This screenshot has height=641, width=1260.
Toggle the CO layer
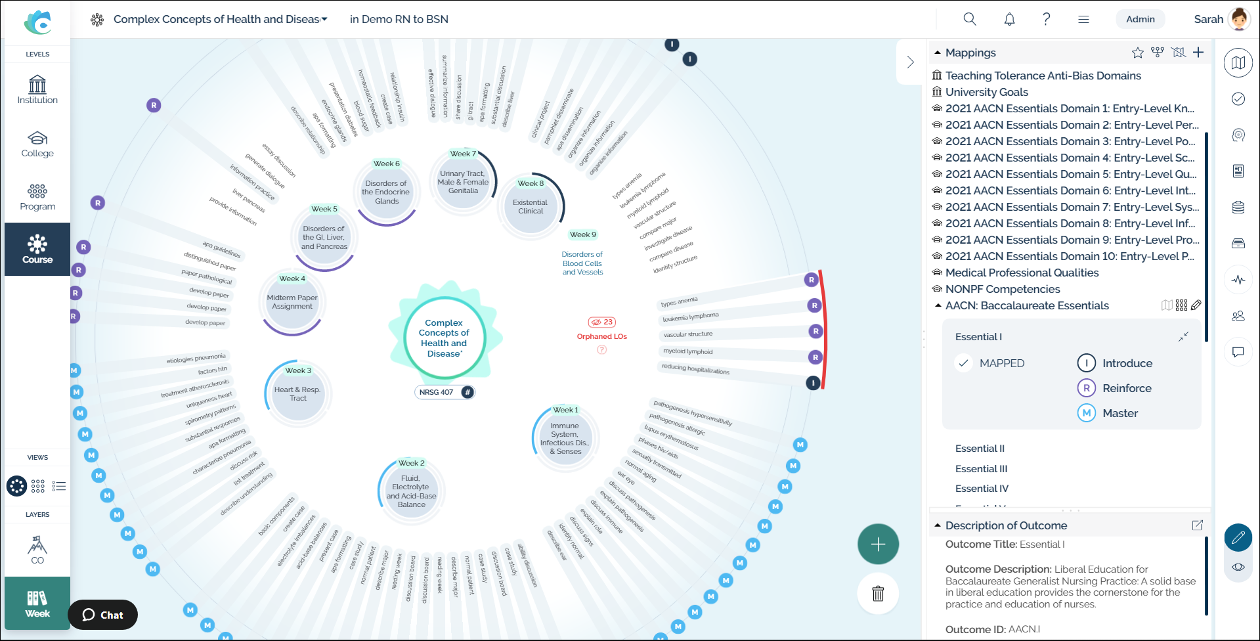coord(37,550)
